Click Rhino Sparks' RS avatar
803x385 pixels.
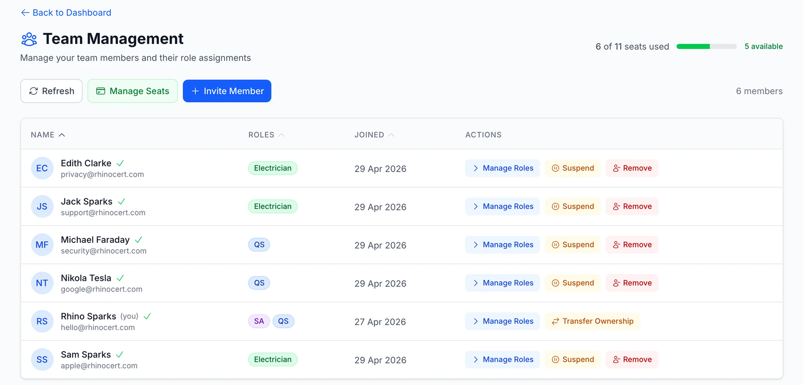pos(42,321)
